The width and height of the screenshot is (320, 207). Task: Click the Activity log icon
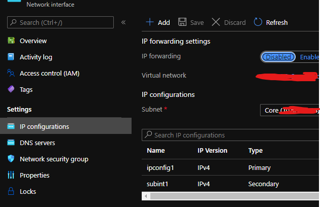[x=11, y=57]
